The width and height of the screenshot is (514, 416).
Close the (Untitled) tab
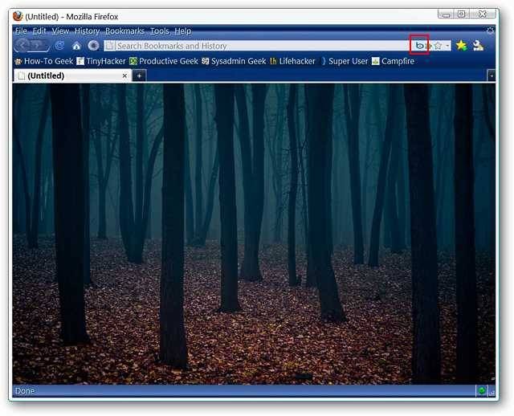click(124, 76)
